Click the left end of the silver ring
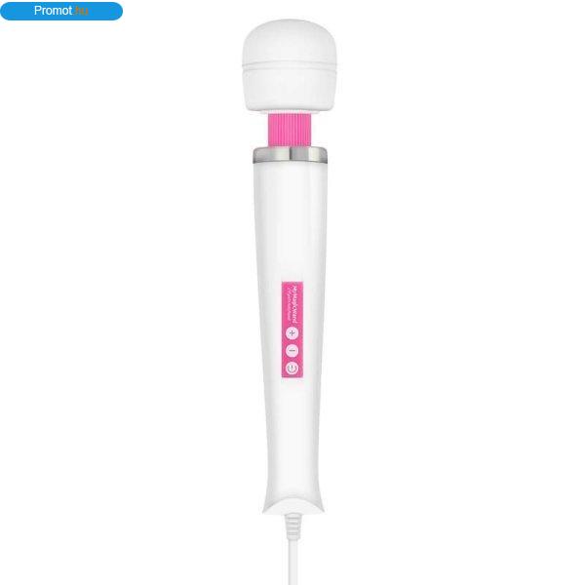This screenshot has height=585, width=585. (x=257, y=156)
